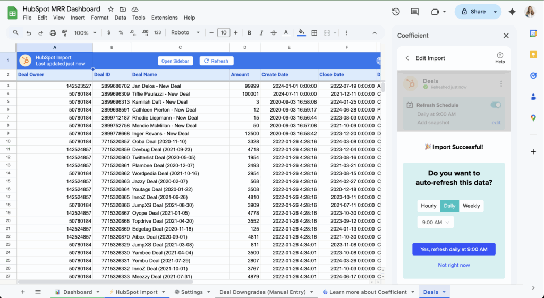The width and height of the screenshot is (544, 298).
Task: Add a new sheet with plus button
Action: click(22, 292)
